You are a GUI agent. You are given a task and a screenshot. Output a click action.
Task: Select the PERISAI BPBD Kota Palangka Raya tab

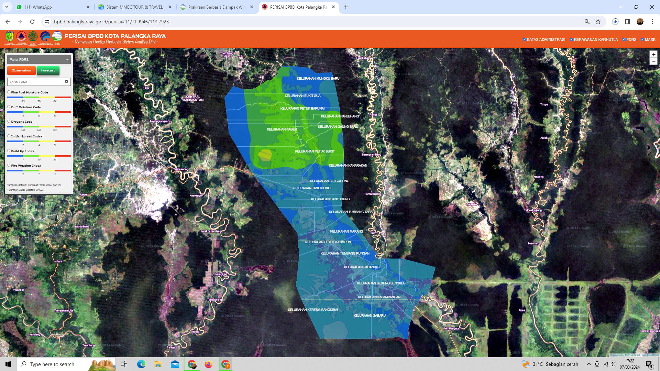pos(299,7)
